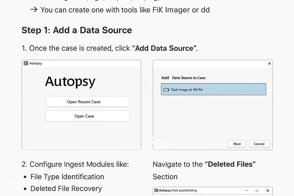This screenshot has width=294, height=196.
Task: Maximize the bottom Autopsy window
Action: 257,191
